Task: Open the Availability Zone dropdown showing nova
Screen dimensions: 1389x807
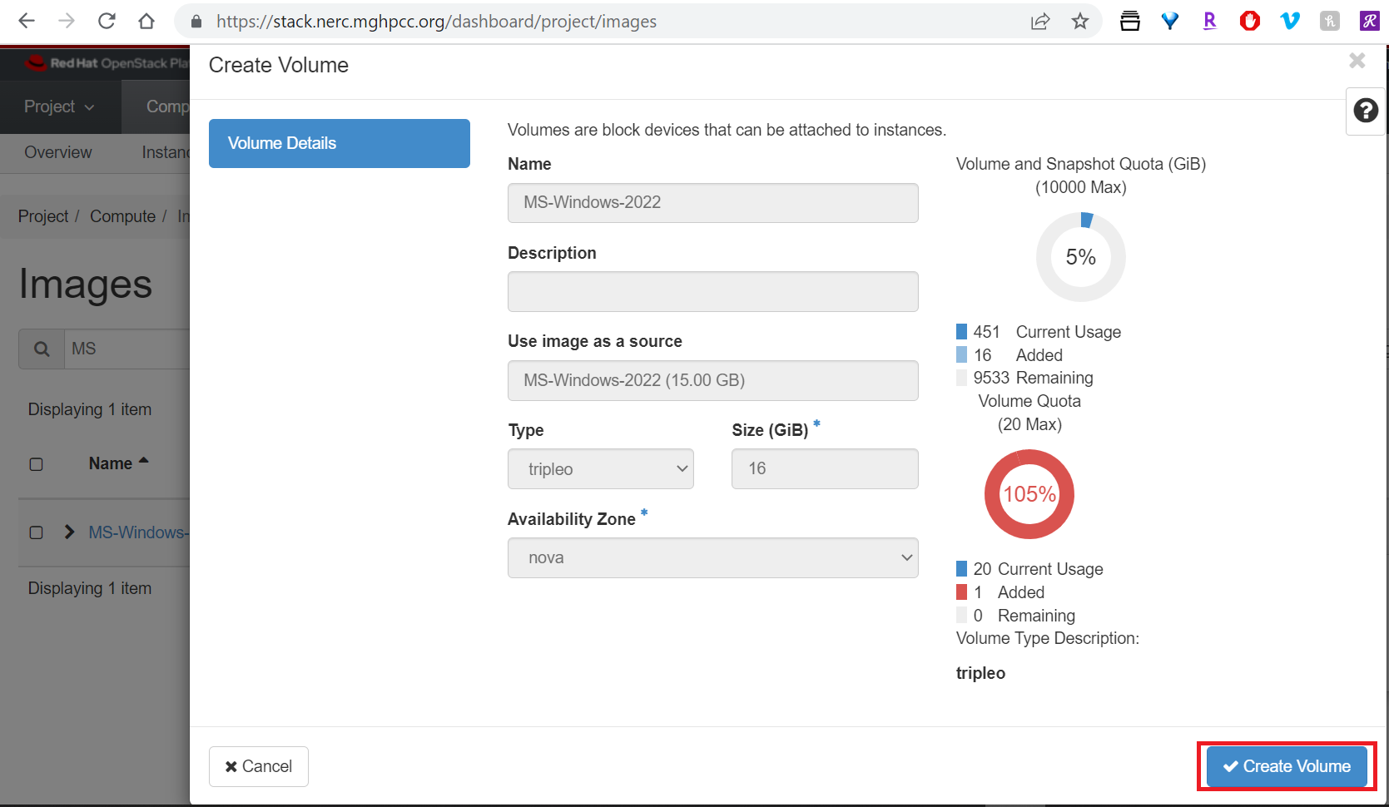Action: point(713,558)
